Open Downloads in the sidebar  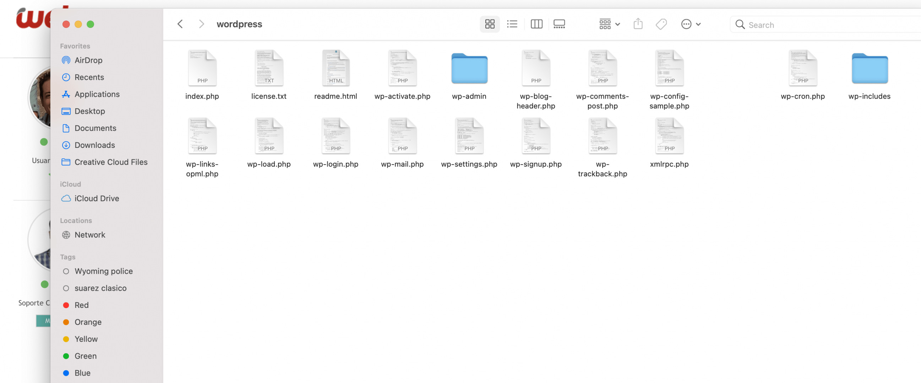click(x=107, y=145)
